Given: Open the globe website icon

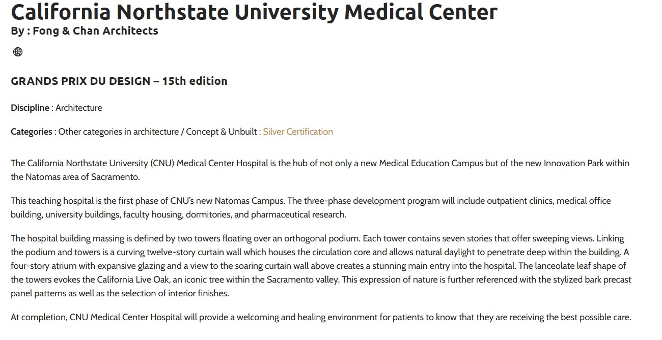Looking at the screenshot, I should click(18, 52).
